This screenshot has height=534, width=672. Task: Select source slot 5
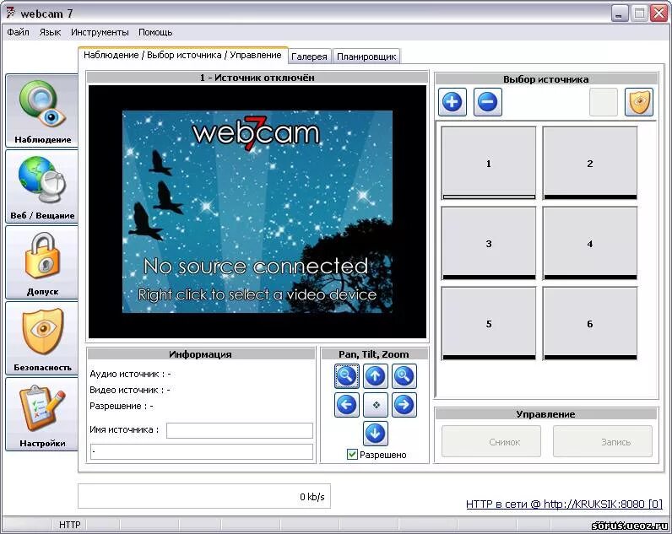point(489,323)
